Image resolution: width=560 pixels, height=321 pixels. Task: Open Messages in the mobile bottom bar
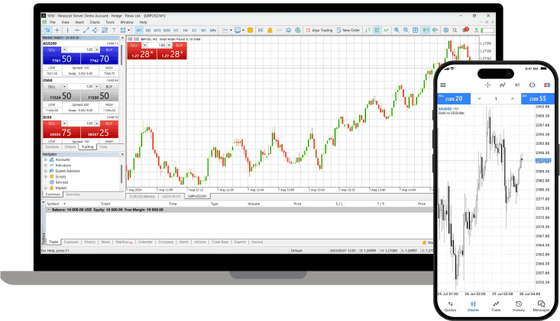[x=542, y=307]
